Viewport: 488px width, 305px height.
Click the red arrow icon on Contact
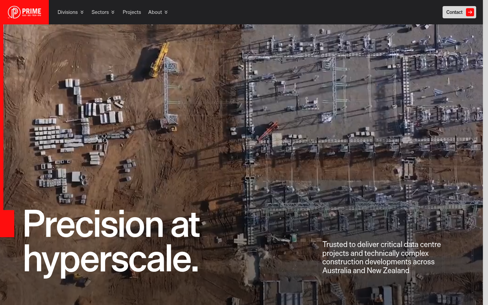click(470, 12)
